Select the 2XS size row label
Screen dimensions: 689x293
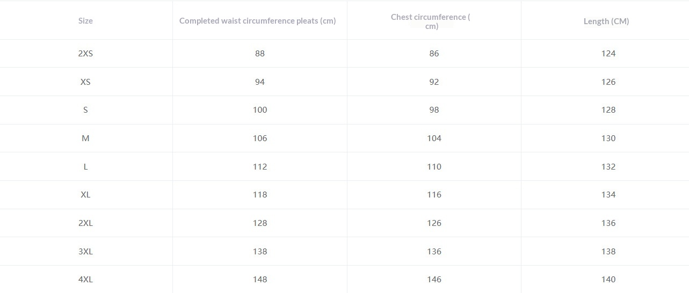(85, 54)
